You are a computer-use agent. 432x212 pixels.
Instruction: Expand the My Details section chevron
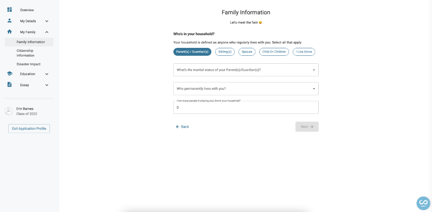tap(47, 21)
